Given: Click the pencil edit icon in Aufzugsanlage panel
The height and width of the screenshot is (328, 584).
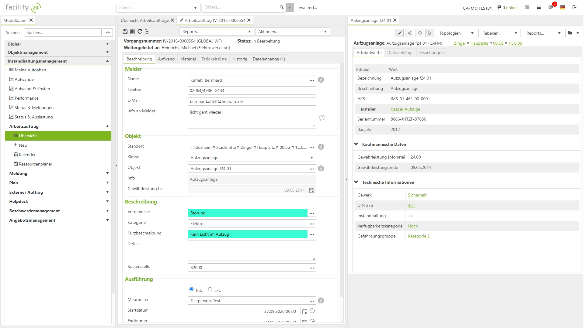Looking at the screenshot, I should pyautogui.click(x=400, y=33).
